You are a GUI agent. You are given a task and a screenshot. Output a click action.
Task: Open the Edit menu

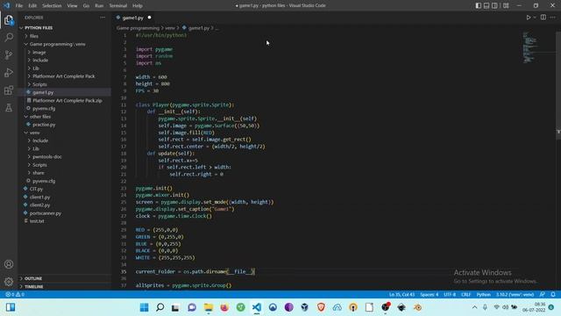point(32,6)
